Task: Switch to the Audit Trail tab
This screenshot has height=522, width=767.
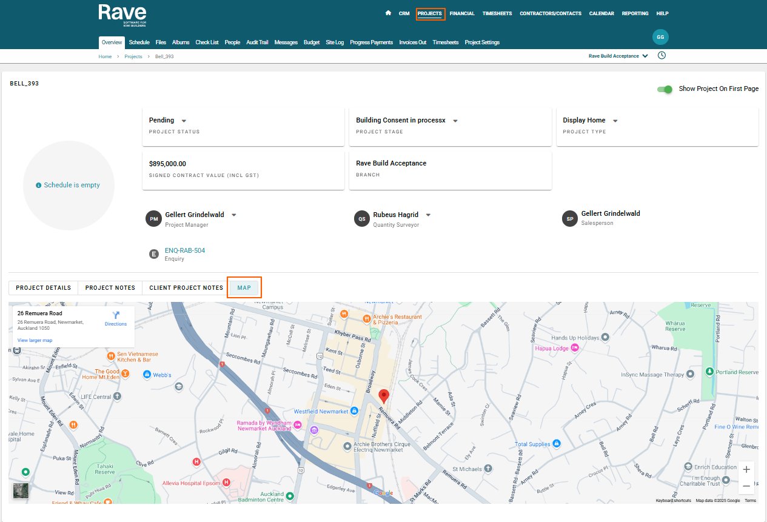Action: pos(257,42)
